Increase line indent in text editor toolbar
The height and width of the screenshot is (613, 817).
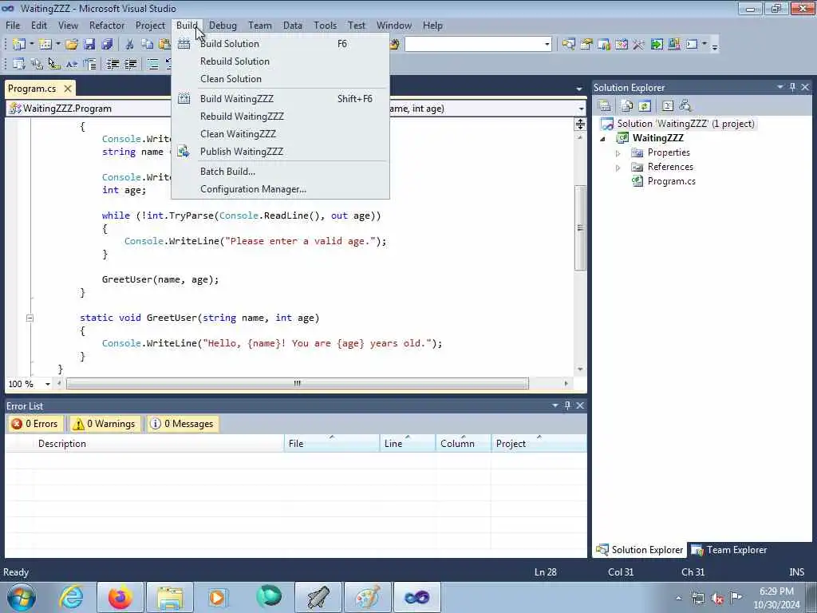[130, 64]
